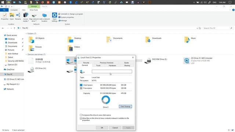This screenshot has width=235, height=132.
Task: Click the Windows Start button
Action: pos(3,2)
